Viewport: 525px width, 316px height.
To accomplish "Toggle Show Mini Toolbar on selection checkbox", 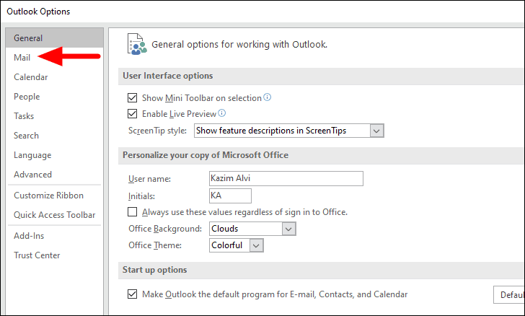I will (132, 97).
